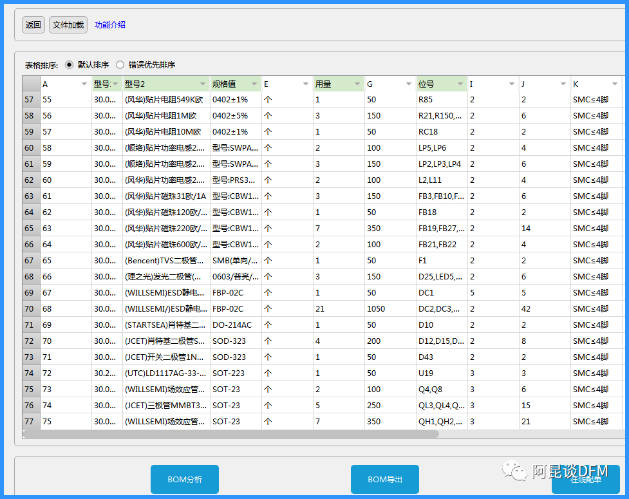Click cell (风华)贴片电阻10M欧
Screen dimensions: 629x499
pyautogui.click(x=166, y=131)
